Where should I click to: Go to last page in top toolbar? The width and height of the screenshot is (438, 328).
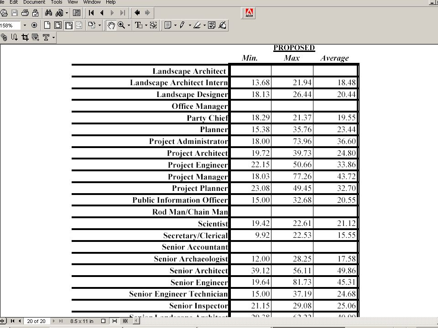(122, 13)
